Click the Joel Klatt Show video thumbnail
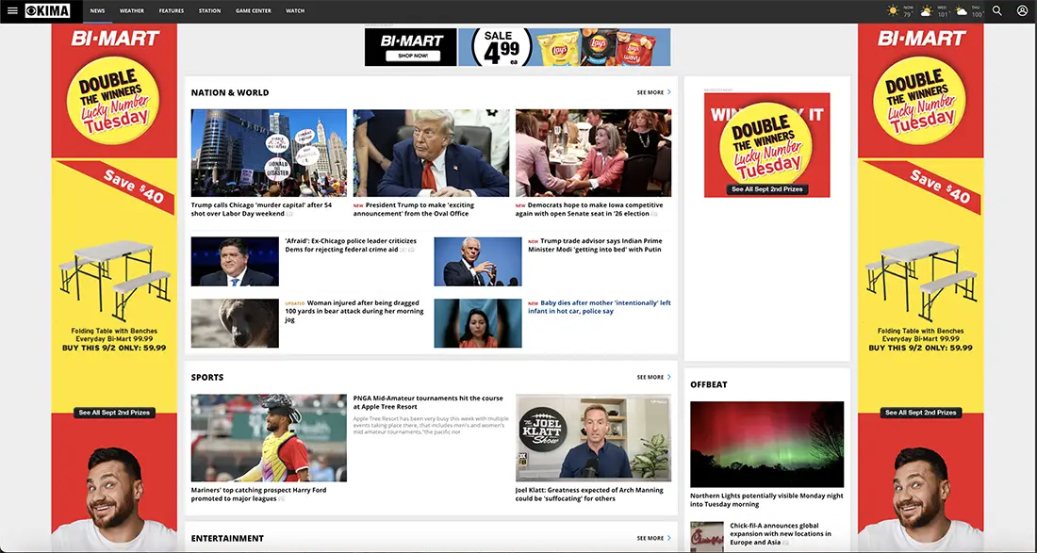The image size is (1037, 553). [x=593, y=438]
